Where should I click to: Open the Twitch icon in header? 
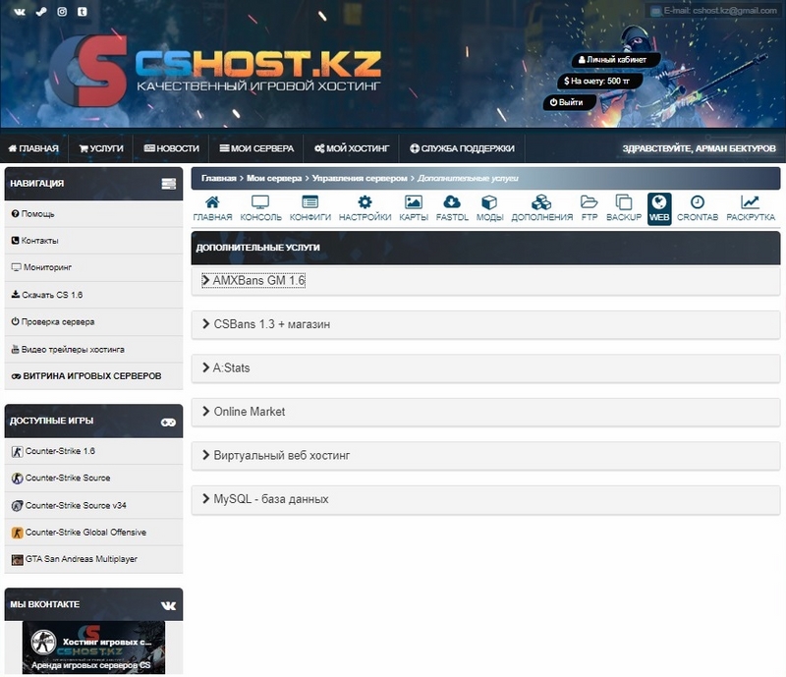click(83, 12)
